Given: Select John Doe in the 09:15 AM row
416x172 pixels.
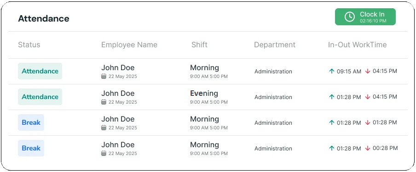Looking at the screenshot, I should click(x=118, y=68).
